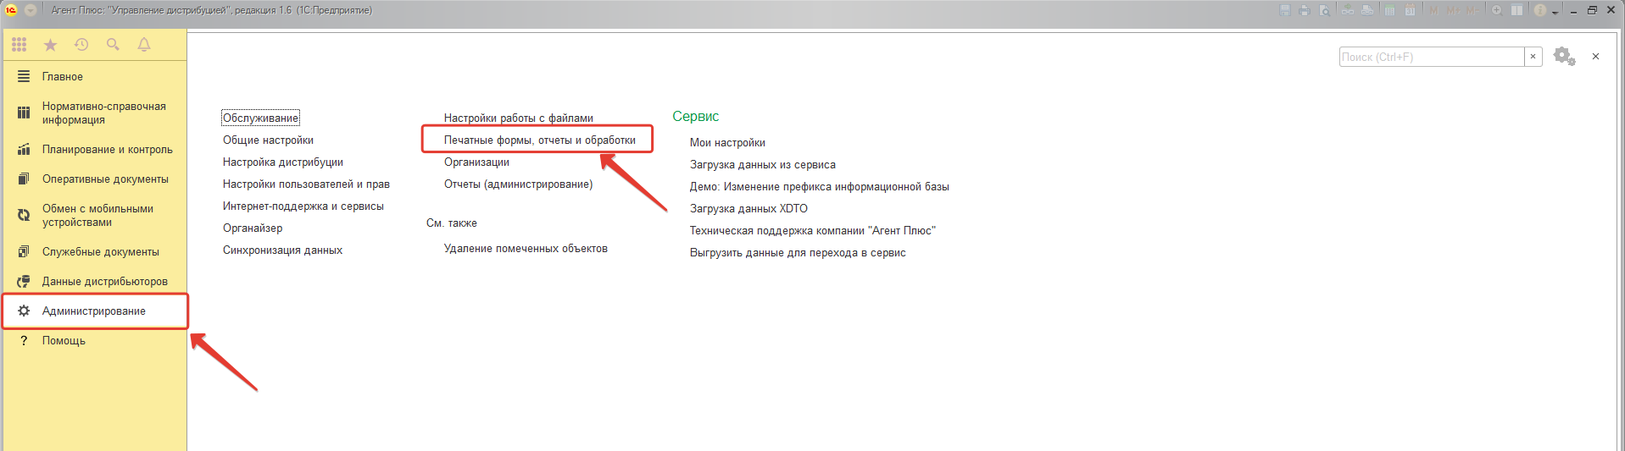Screen dimensions: 1625x451
Task: Open Обмен с мобильными устройствами section
Action: pos(95,215)
